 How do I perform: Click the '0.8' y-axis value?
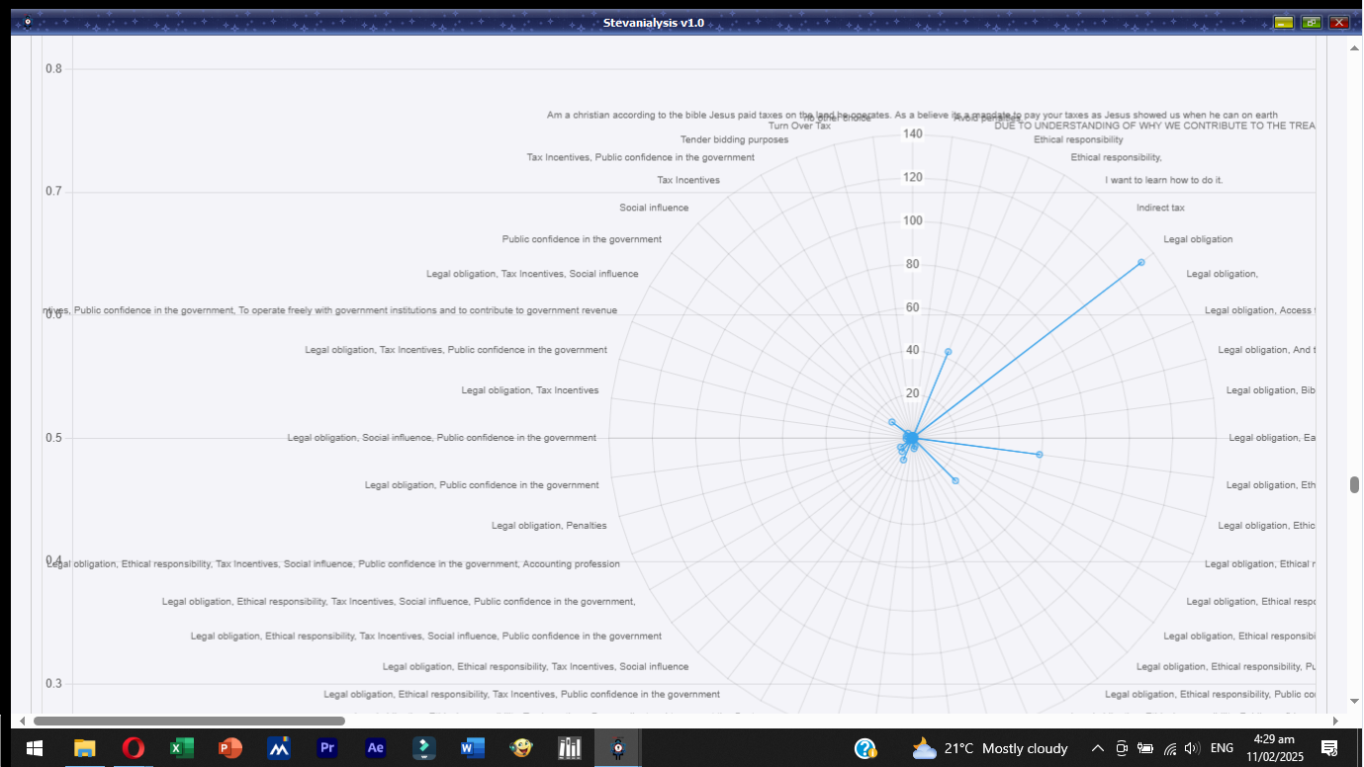pyautogui.click(x=53, y=68)
